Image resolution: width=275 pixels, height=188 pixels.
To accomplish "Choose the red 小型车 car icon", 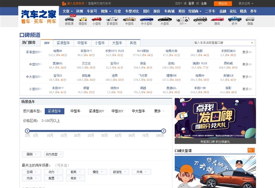I will click(97, 19).
